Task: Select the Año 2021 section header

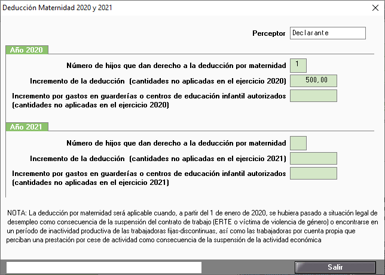Action: click(x=27, y=127)
